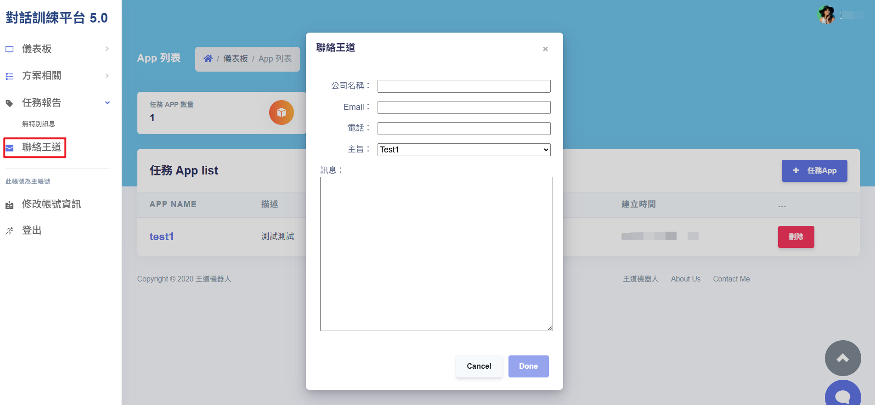
Task: Click the 公司名稱 input field
Action: 463,86
